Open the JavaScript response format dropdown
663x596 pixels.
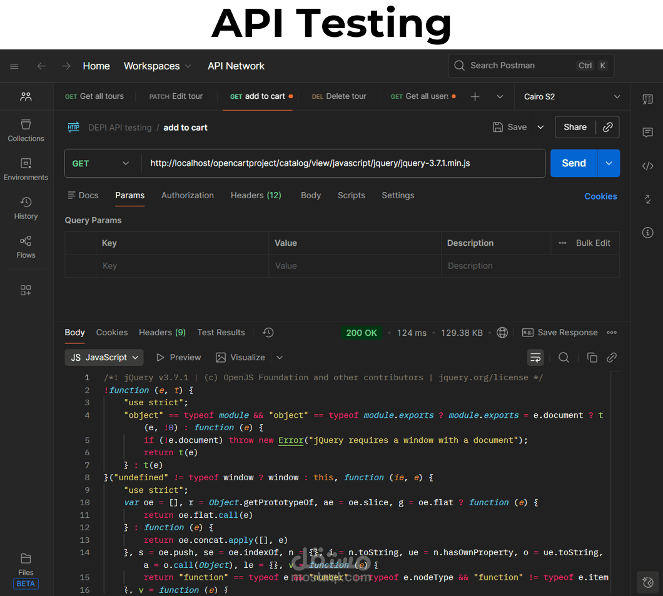[104, 358]
